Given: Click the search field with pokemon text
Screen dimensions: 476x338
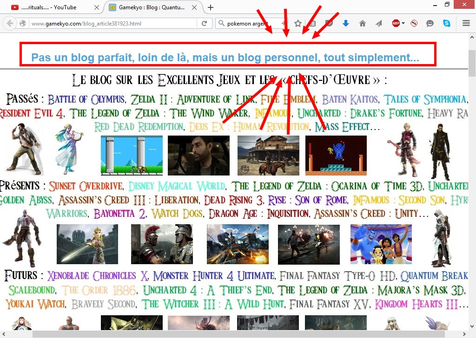Looking at the screenshot, I should point(252,23).
